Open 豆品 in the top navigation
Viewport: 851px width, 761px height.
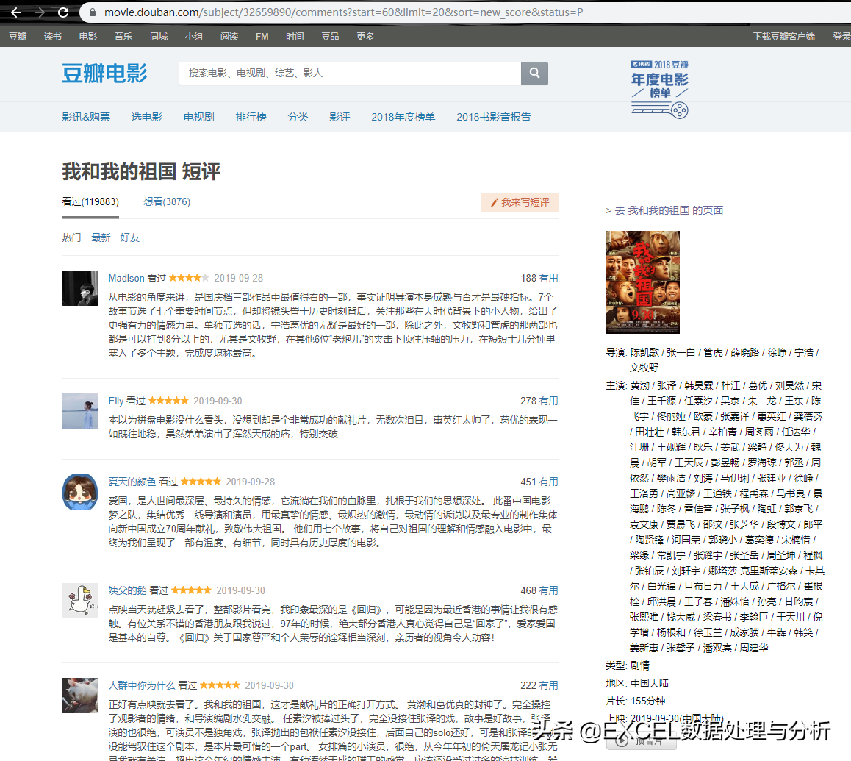[330, 36]
